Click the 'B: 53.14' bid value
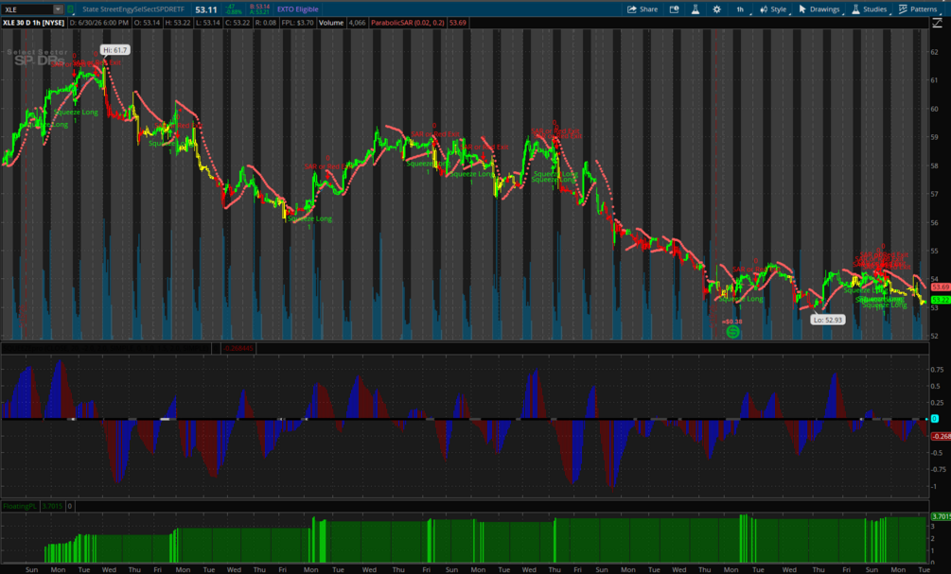951x574 pixels. [x=259, y=7]
